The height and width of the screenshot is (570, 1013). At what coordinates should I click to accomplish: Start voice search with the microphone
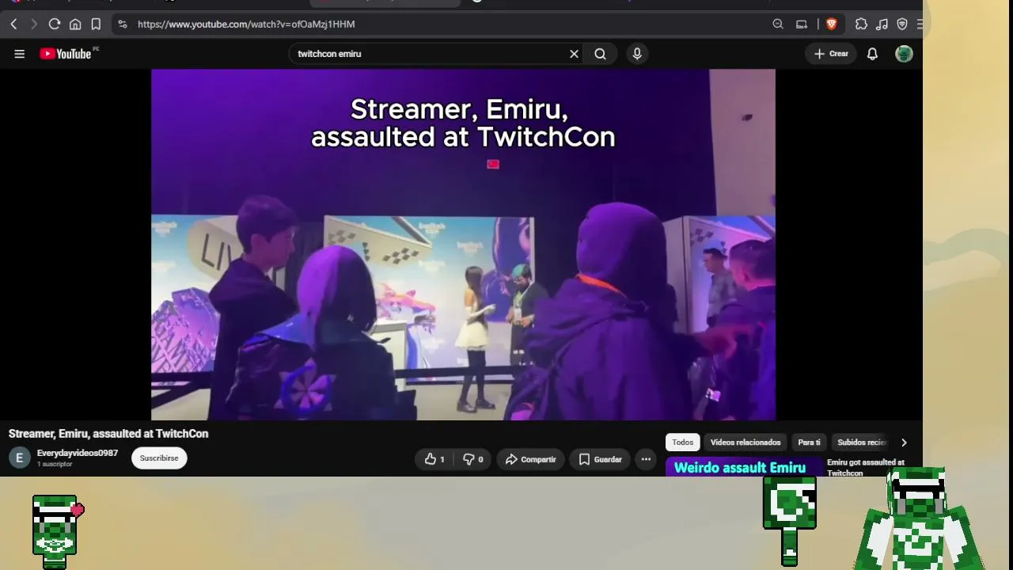pos(637,54)
